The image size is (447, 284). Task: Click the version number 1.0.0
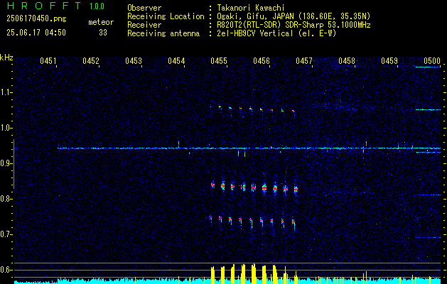(x=97, y=6)
